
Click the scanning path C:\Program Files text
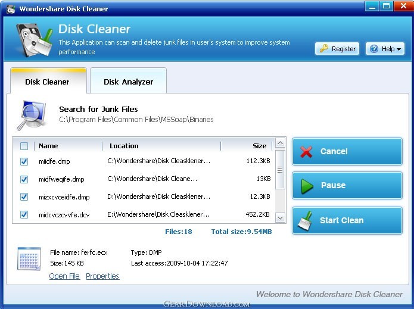click(136, 120)
